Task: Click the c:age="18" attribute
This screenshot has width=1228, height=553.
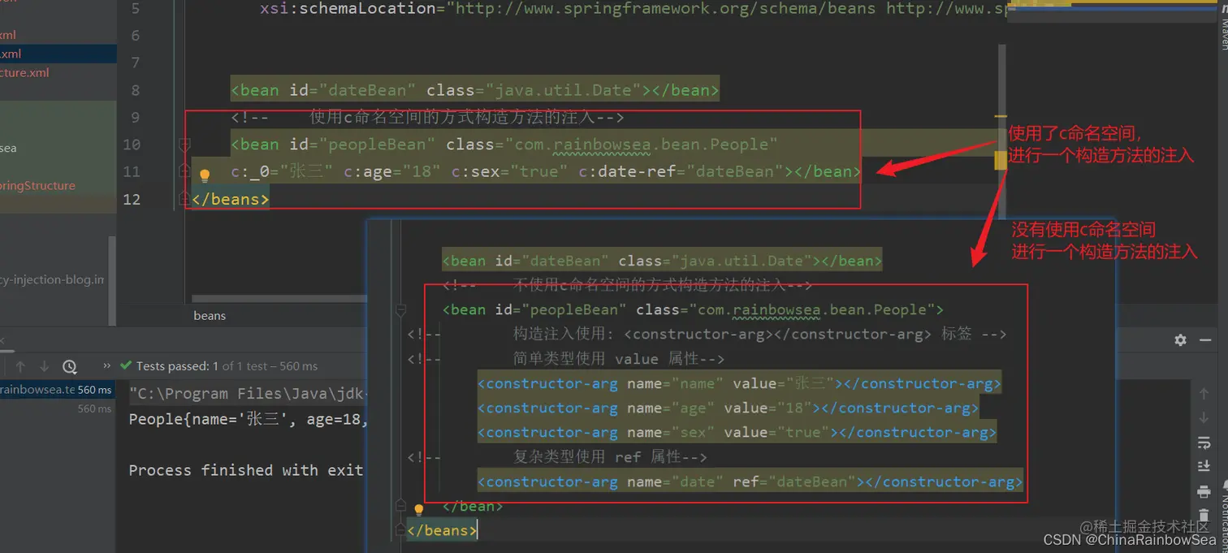Action: (x=392, y=171)
